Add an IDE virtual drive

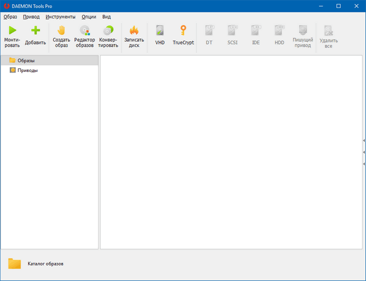256,31
